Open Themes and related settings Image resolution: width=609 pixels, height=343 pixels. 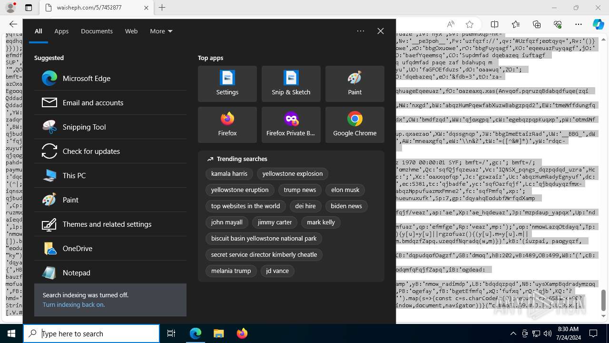tap(110, 224)
